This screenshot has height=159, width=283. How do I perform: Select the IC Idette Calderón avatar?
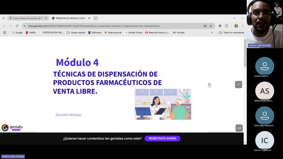[264, 140]
